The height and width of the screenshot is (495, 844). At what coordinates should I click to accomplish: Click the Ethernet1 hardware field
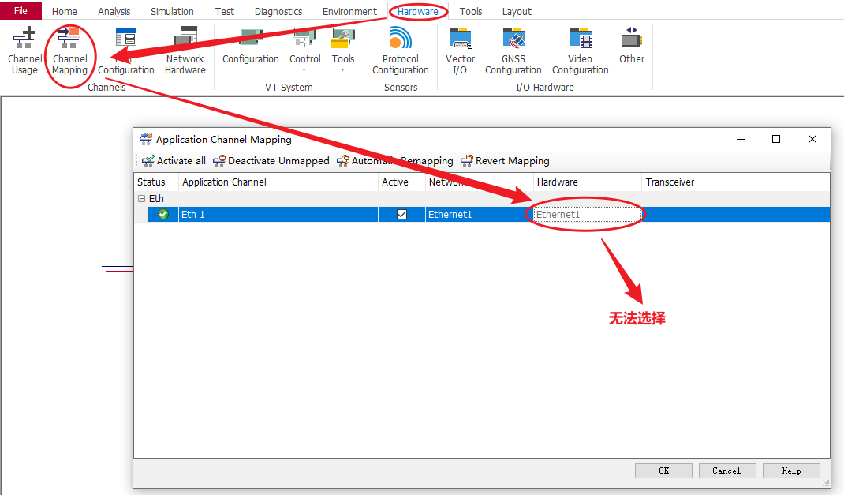tap(587, 215)
